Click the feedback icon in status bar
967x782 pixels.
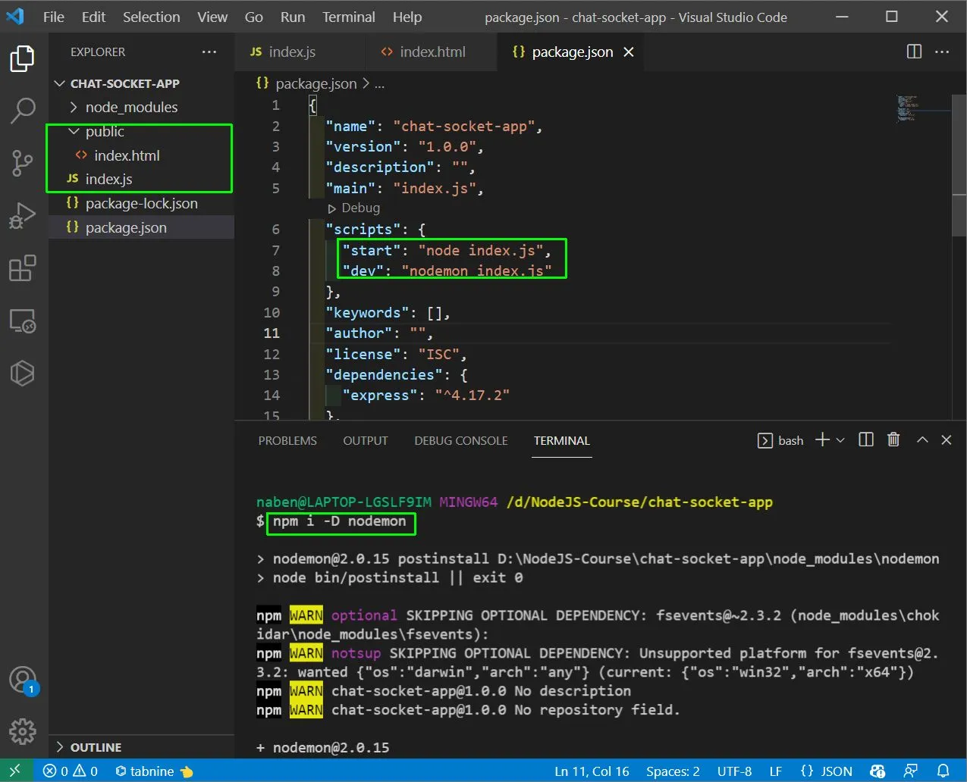click(x=911, y=771)
